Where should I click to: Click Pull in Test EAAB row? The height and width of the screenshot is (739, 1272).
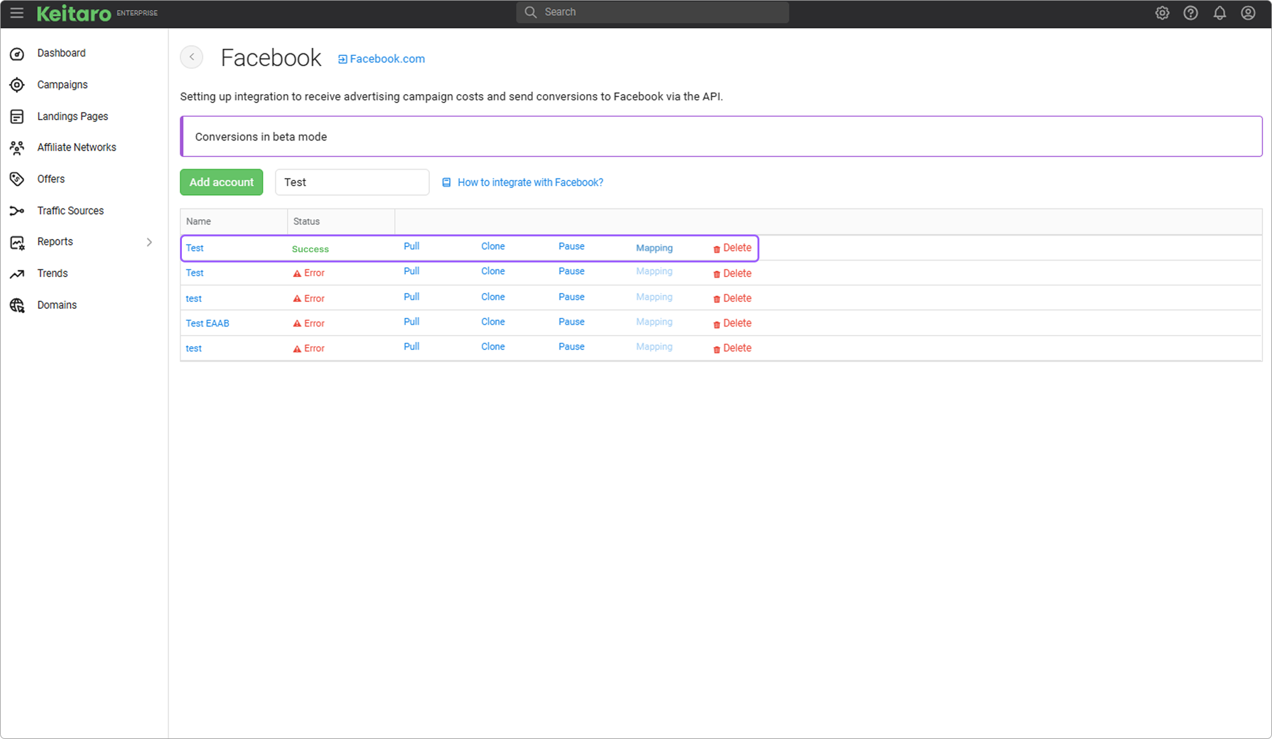pyautogui.click(x=411, y=322)
